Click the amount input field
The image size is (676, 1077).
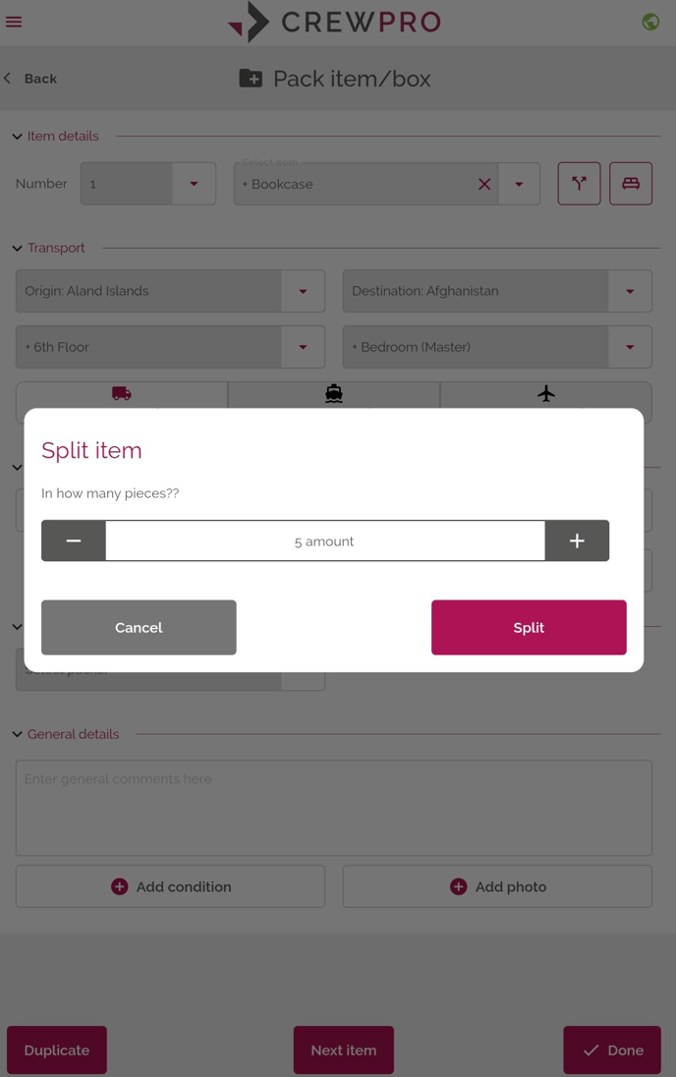325,540
